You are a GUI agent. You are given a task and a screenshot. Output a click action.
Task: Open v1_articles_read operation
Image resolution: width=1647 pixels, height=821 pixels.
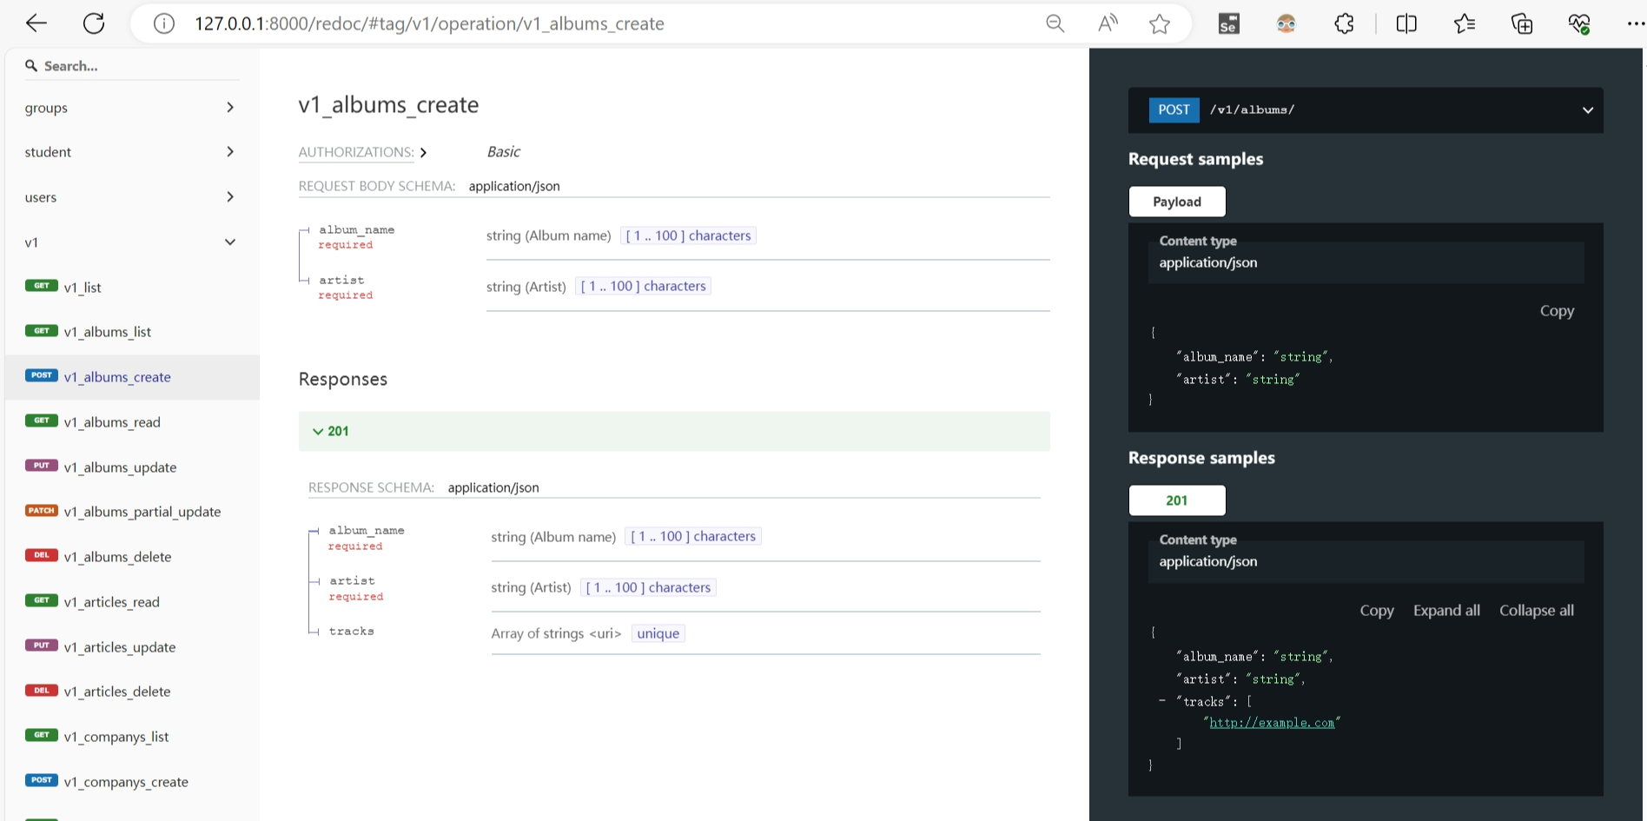(x=131, y=602)
